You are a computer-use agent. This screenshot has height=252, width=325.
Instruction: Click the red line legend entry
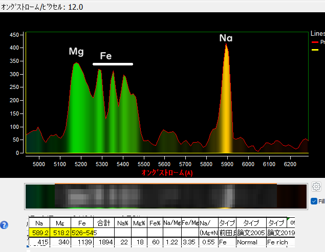[315, 42]
